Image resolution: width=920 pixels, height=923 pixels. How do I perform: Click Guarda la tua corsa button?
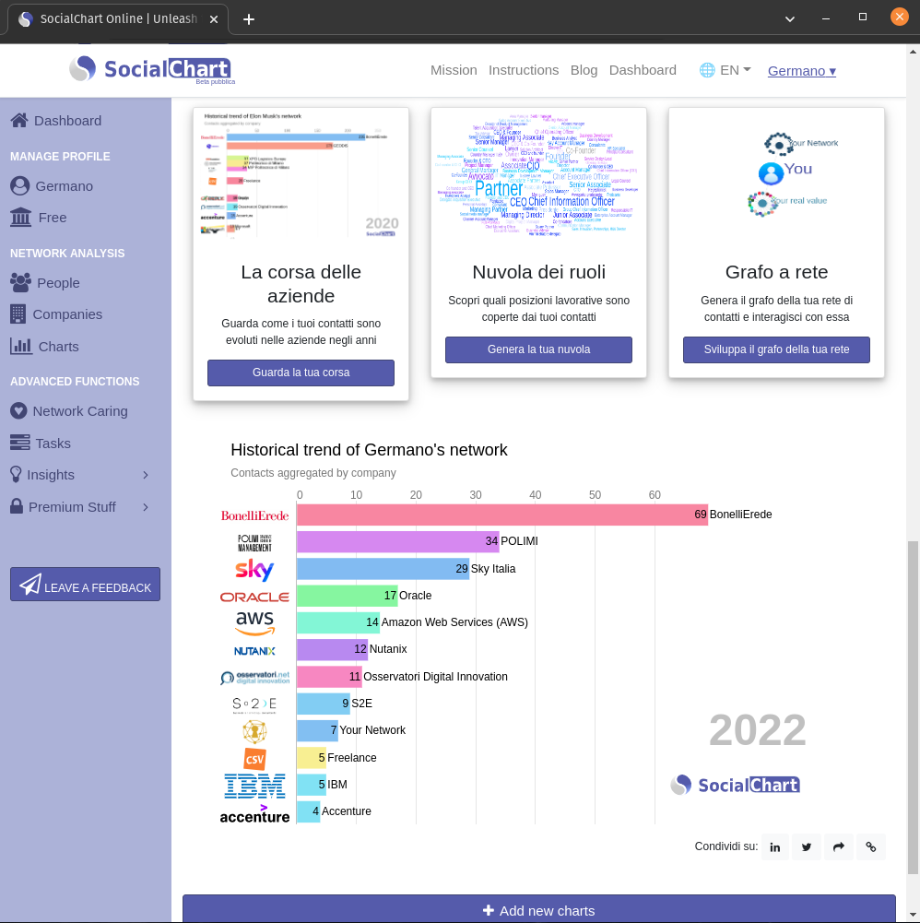tap(301, 373)
